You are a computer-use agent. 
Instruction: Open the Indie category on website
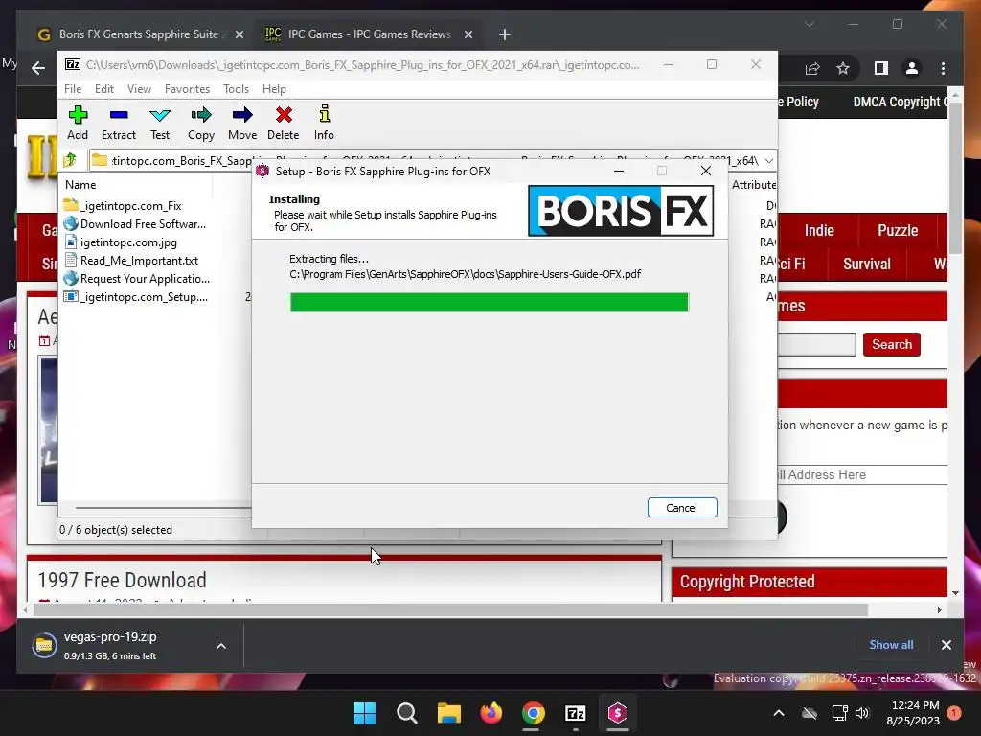tap(819, 230)
